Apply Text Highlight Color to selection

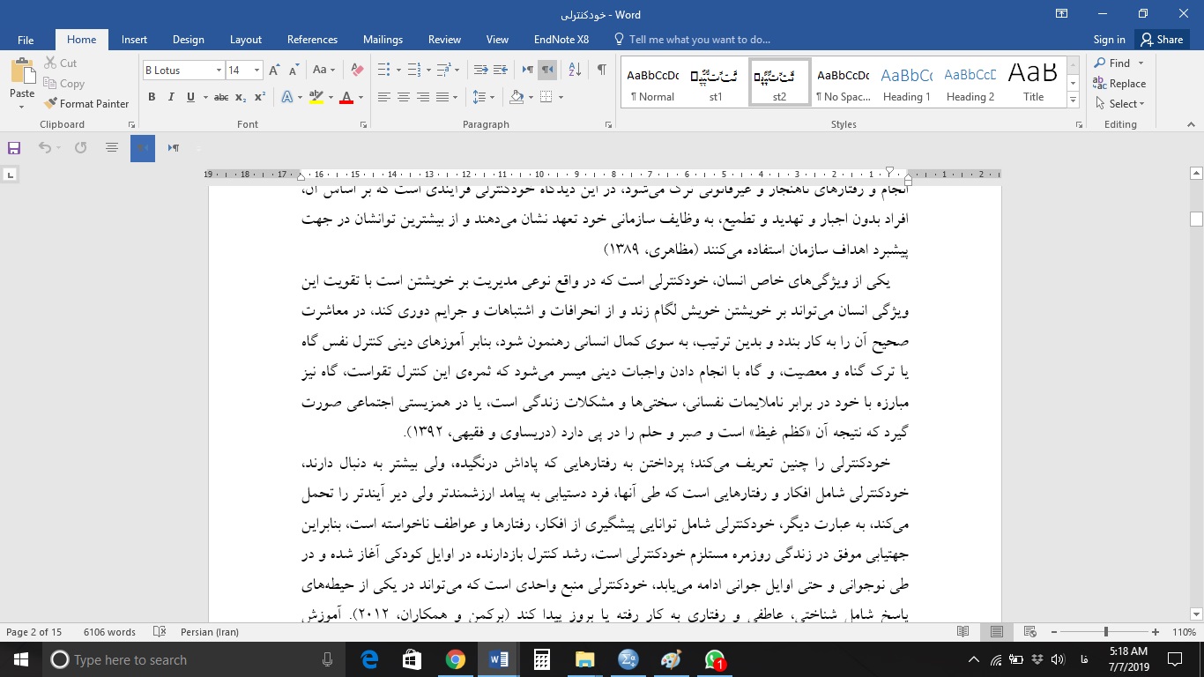tap(316, 97)
